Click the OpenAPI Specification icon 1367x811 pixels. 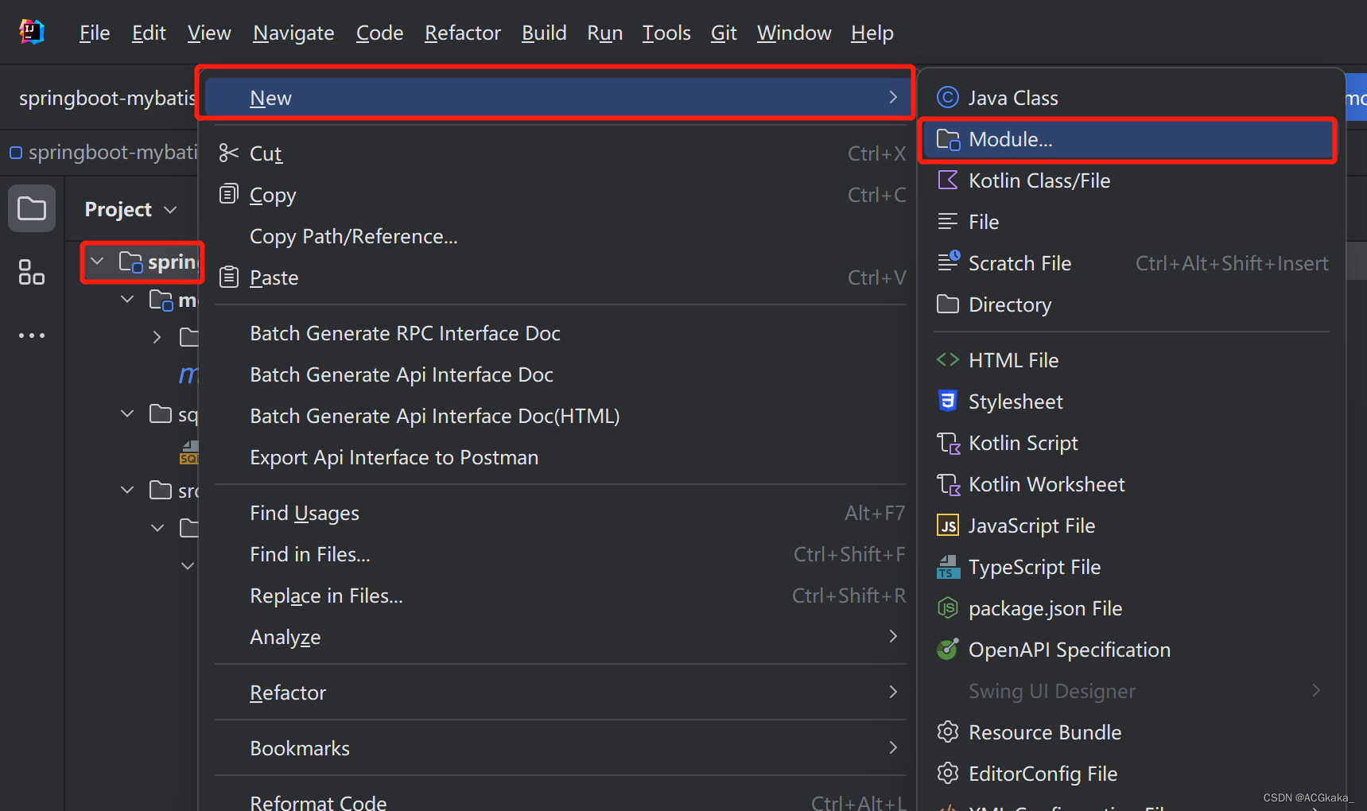point(947,650)
